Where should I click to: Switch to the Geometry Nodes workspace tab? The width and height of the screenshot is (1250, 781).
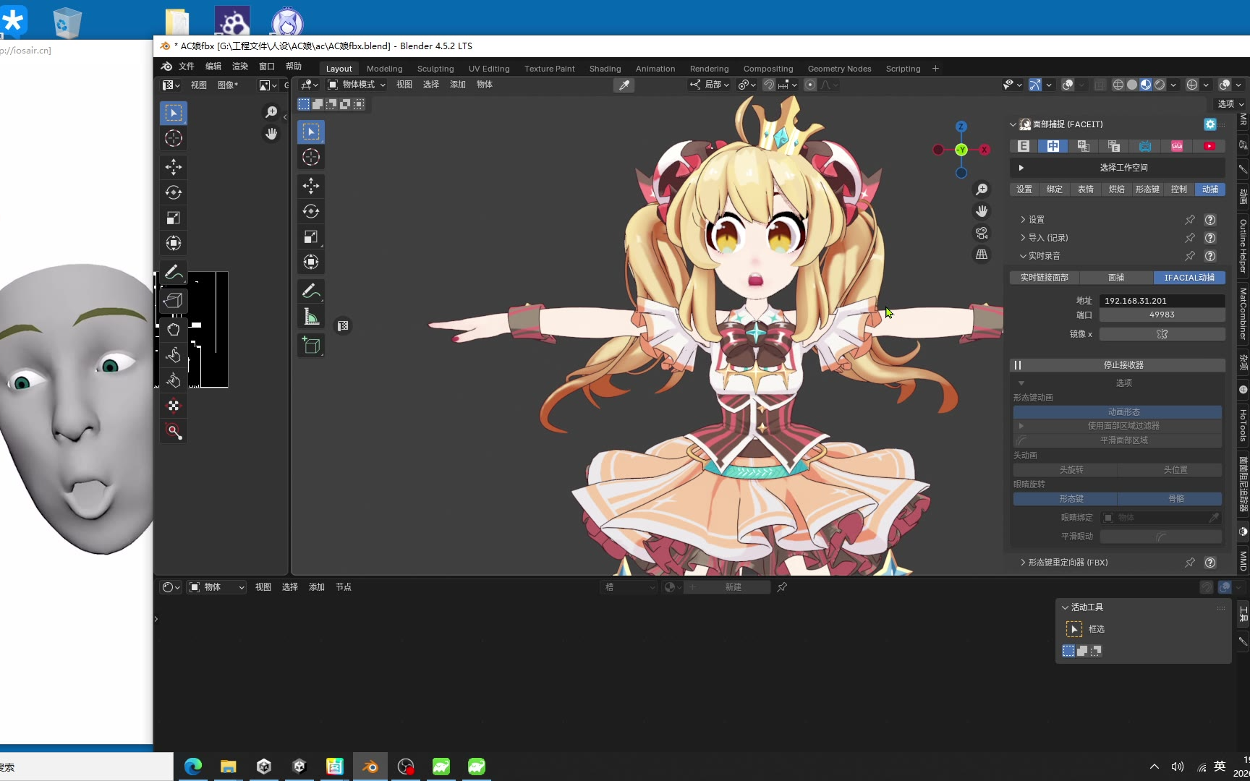[x=840, y=69]
